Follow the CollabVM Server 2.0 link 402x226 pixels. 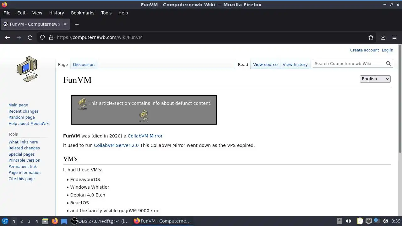[x=116, y=145]
